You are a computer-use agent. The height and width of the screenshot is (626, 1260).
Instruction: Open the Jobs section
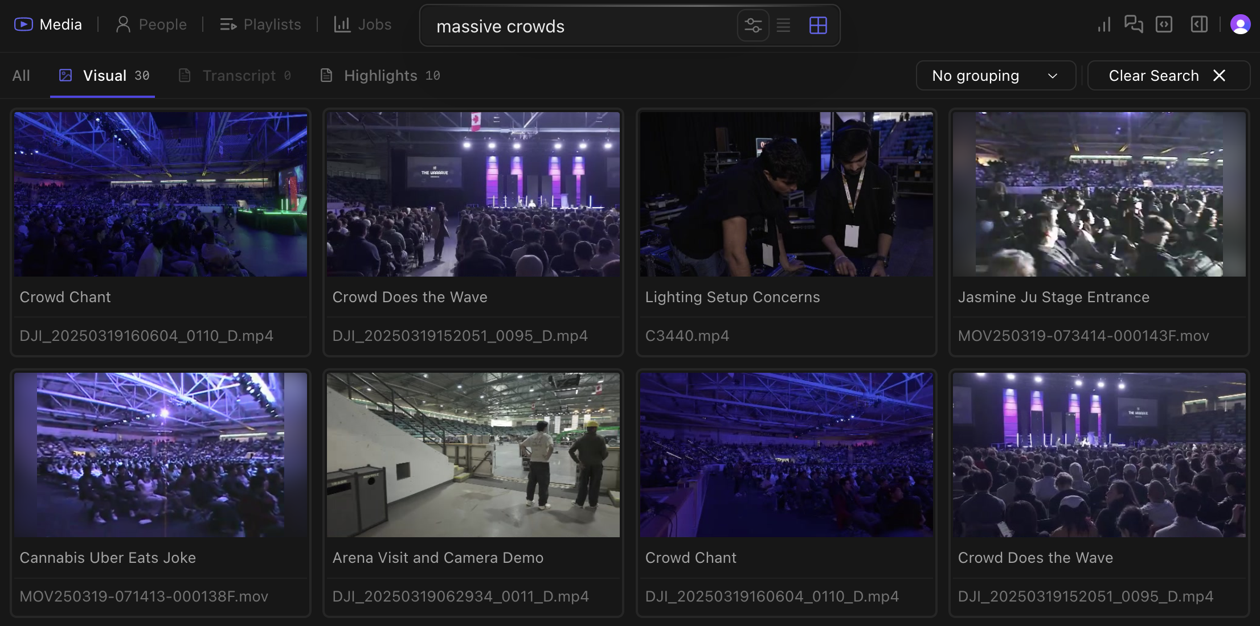362,24
